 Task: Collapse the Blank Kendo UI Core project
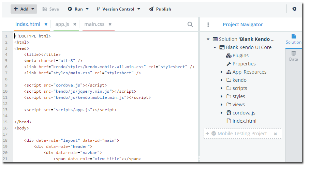(215, 47)
